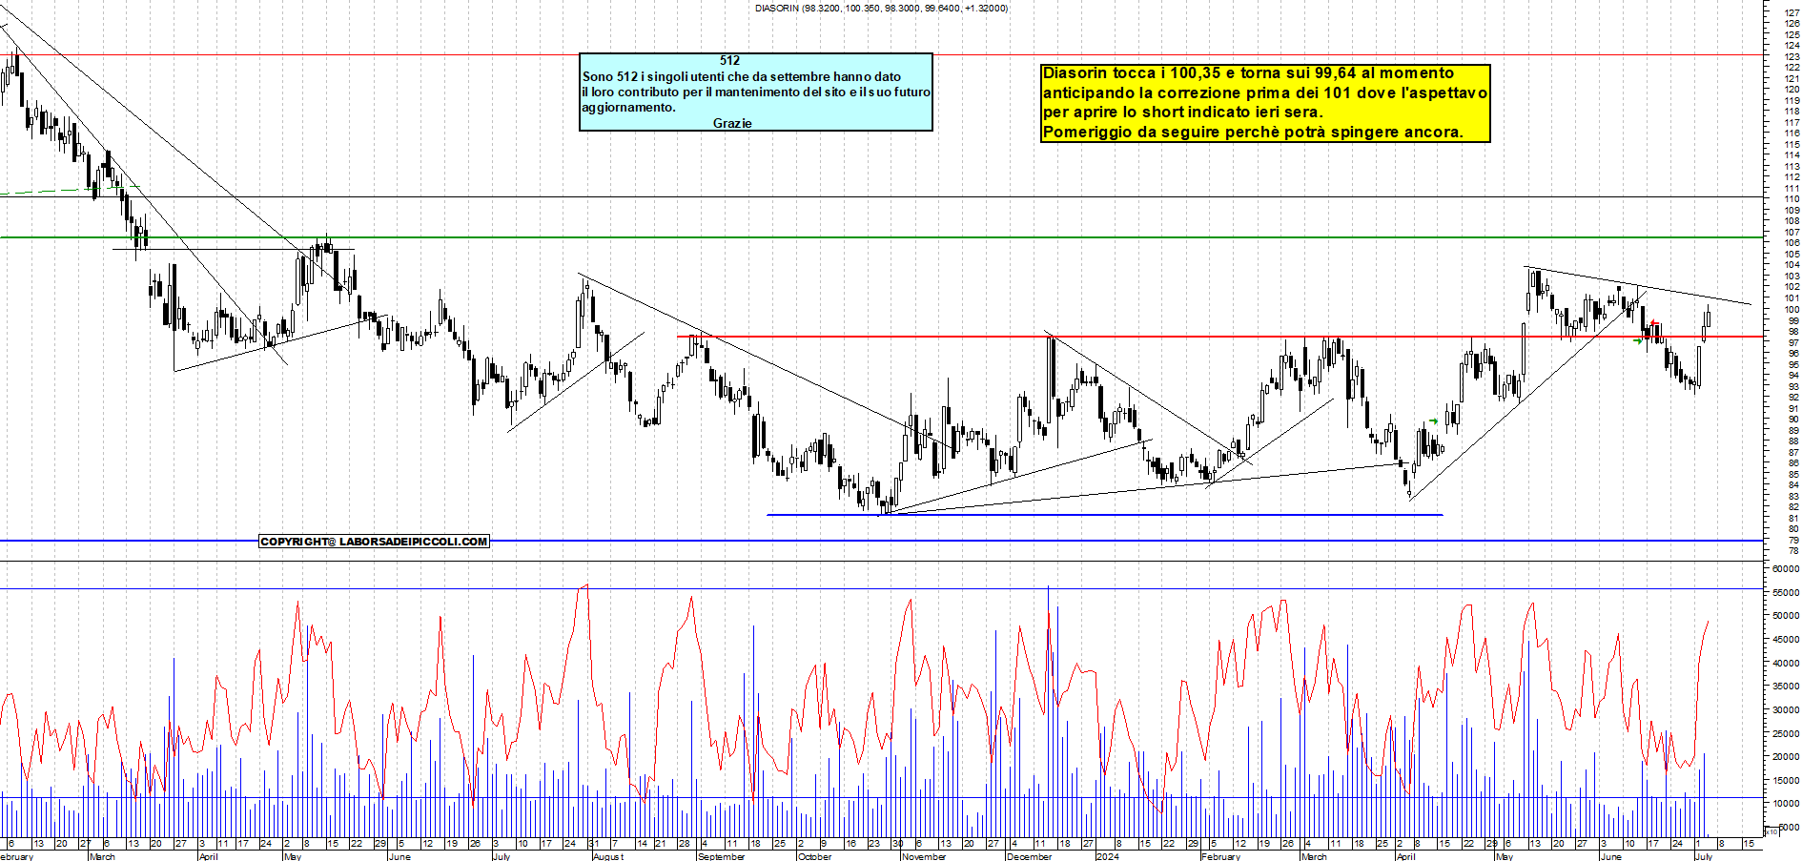Click the 78 price axis label
This screenshot has width=1802, height=861.
pyautogui.click(x=1793, y=551)
